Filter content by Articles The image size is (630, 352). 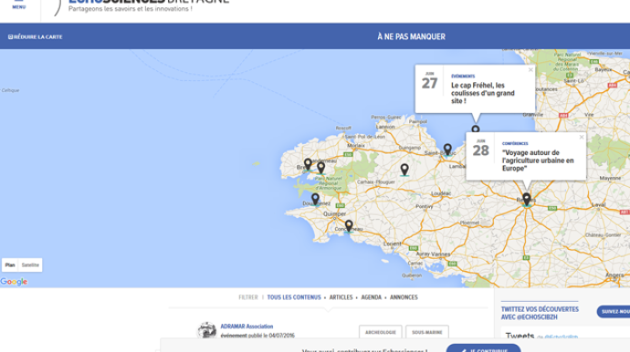pyautogui.click(x=341, y=297)
